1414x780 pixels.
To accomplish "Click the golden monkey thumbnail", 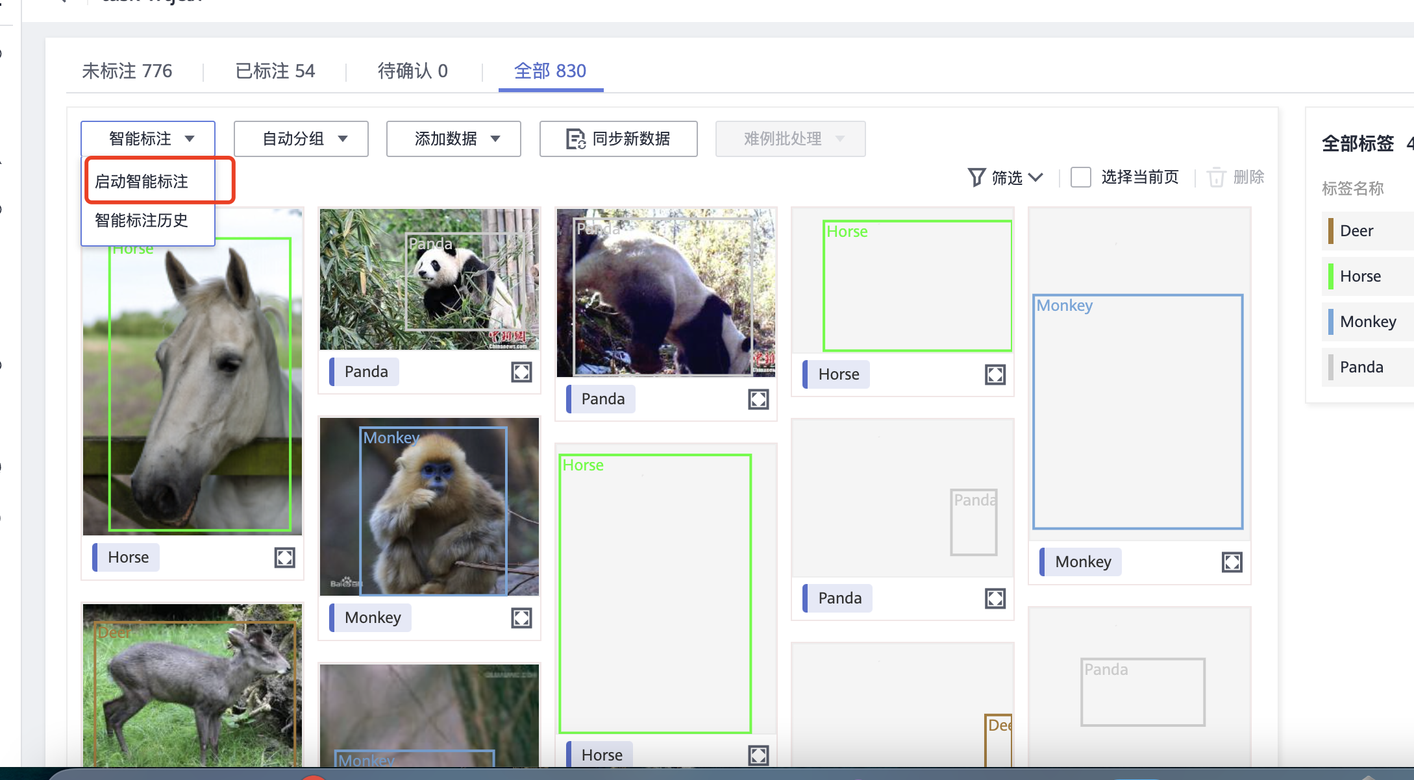I will pos(430,507).
